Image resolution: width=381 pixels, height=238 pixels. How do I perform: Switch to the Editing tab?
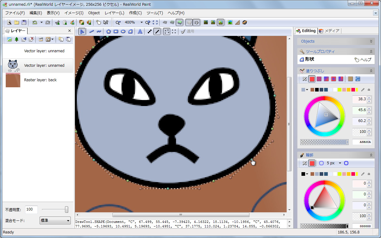click(x=306, y=31)
